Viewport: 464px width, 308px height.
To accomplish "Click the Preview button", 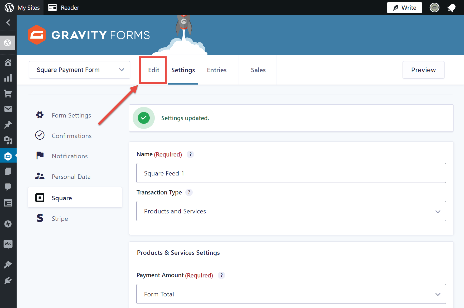I will [423, 70].
